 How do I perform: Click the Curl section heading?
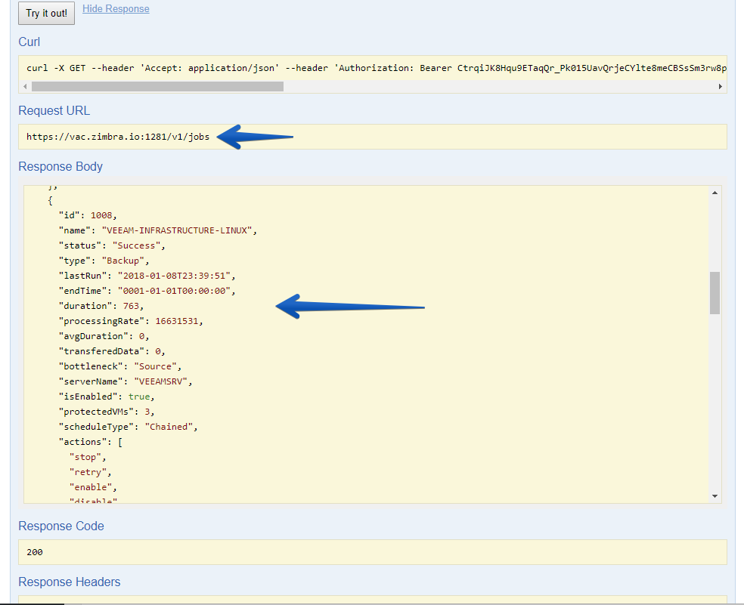[x=29, y=42]
